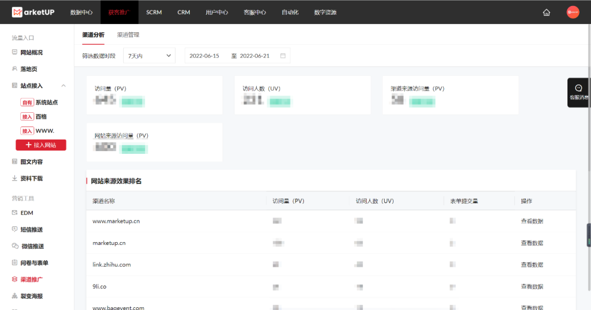Open SCRM top menu
Viewport: 591px width, 310px height.
coord(154,13)
